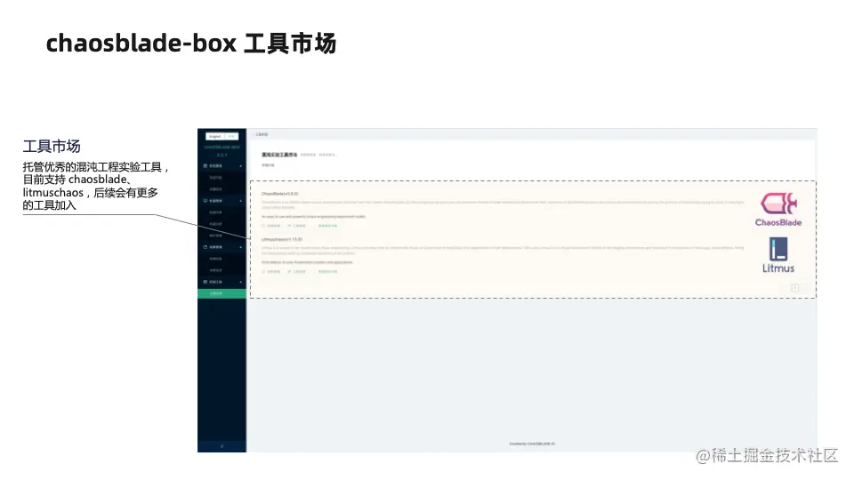The width and height of the screenshot is (854, 480).
Task: Click the CHAOSBLADE-BOX sidebar title
Action: (222, 147)
